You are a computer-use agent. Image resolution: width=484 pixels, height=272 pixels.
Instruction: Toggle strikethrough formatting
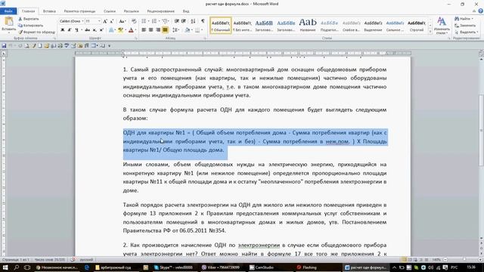88,30
